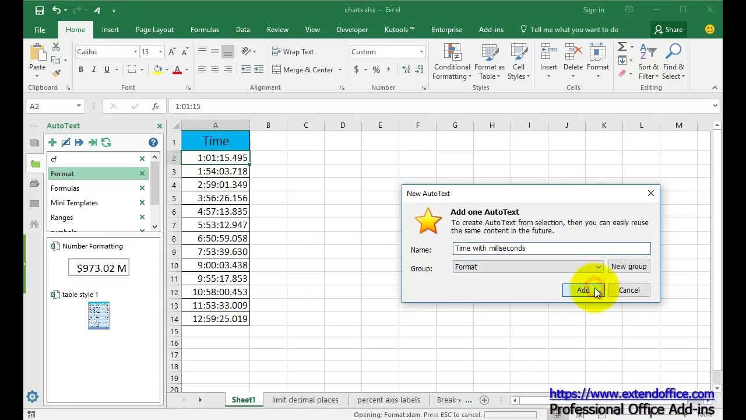Click the Merge & Center icon
The image size is (746, 420).
click(x=277, y=70)
